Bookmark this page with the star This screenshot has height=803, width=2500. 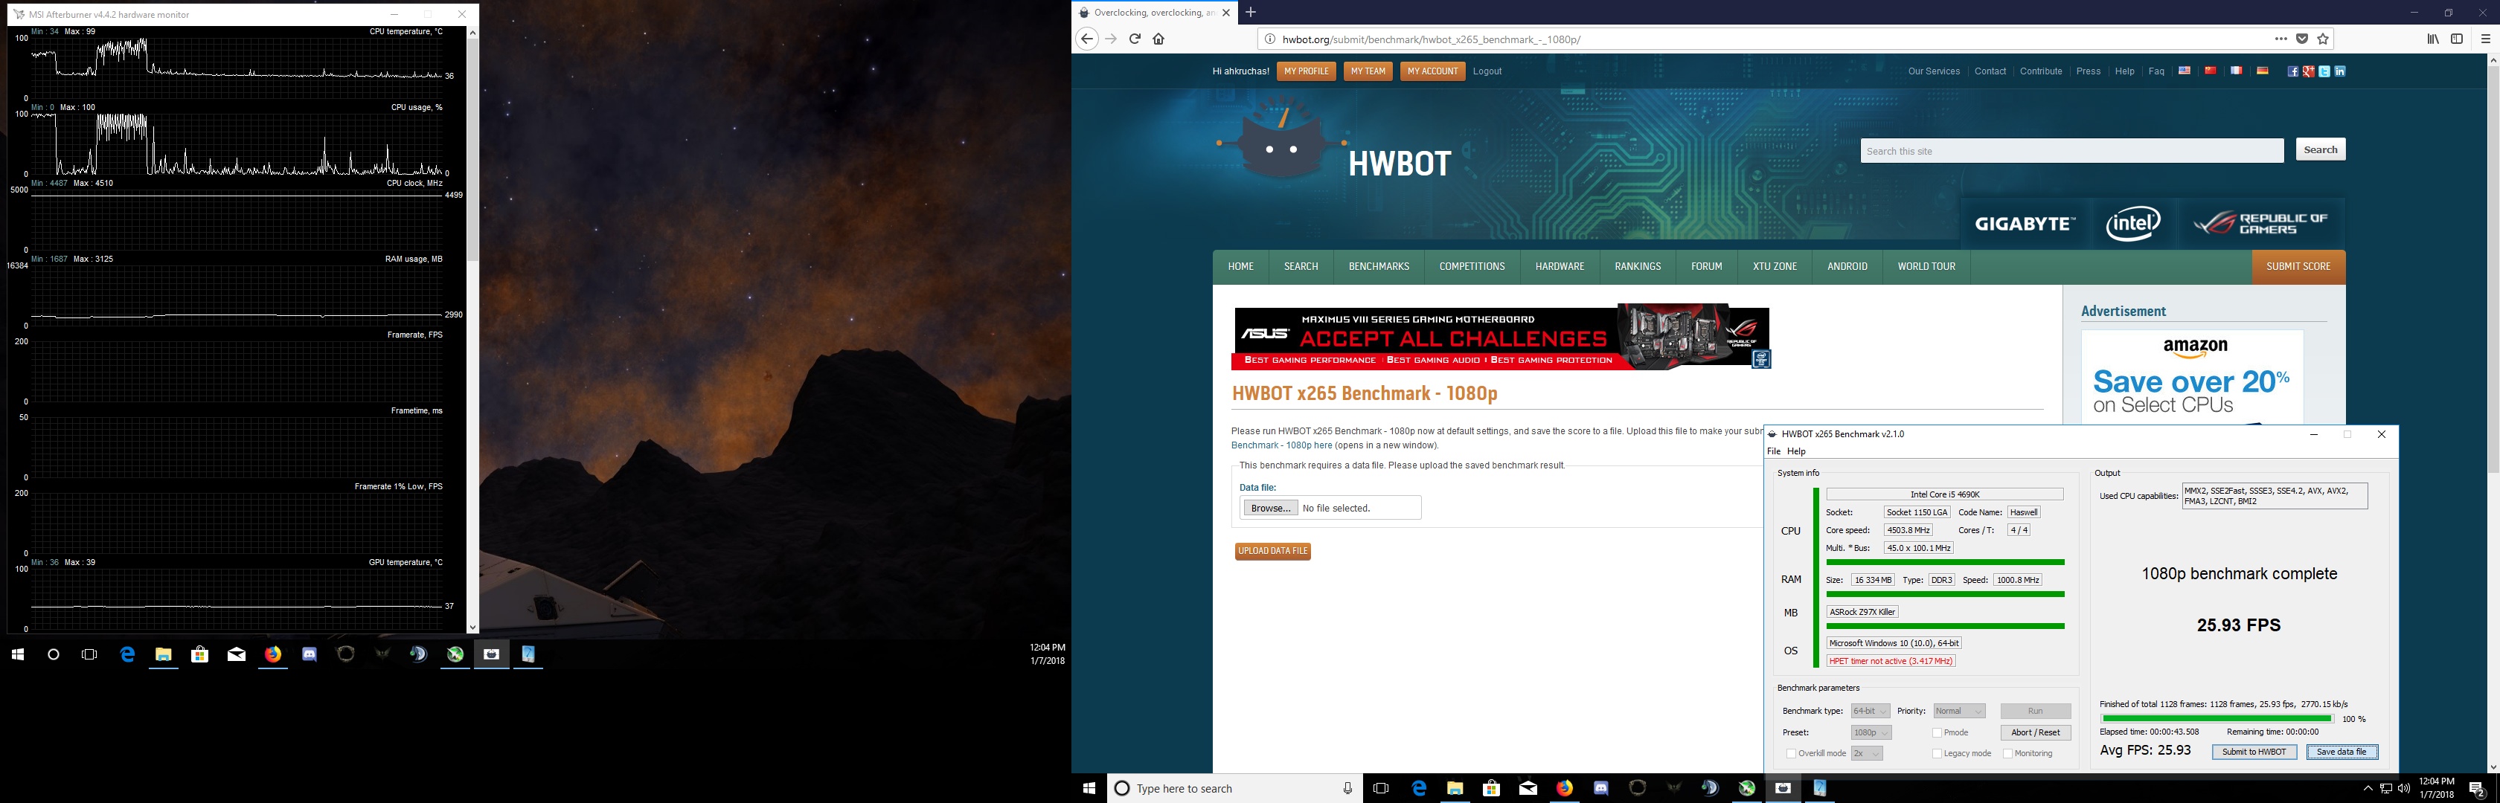click(x=2322, y=39)
